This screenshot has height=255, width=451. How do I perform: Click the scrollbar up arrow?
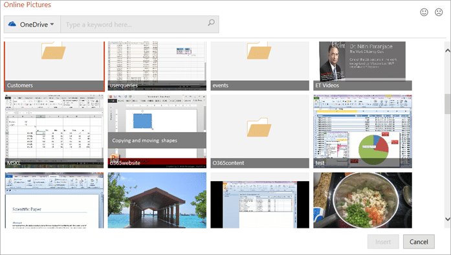pos(447,50)
